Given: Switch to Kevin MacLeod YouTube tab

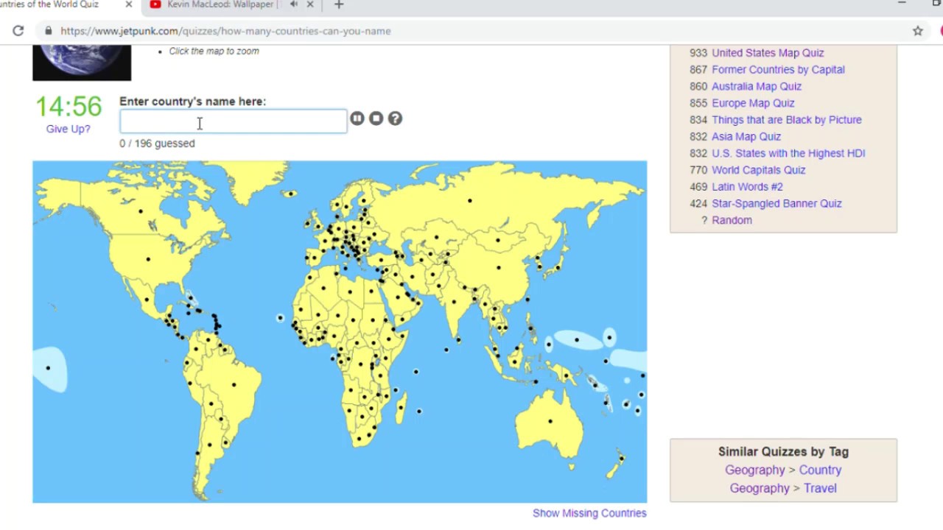Looking at the screenshot, I should coord(221,4).
